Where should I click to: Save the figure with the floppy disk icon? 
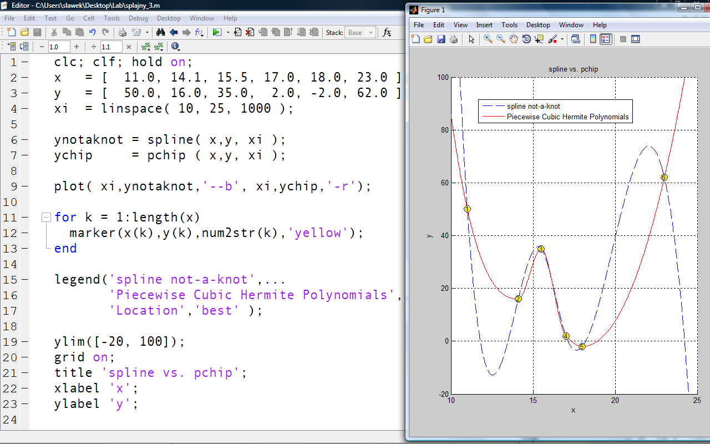pyautogui.click(x=441, y=39)
